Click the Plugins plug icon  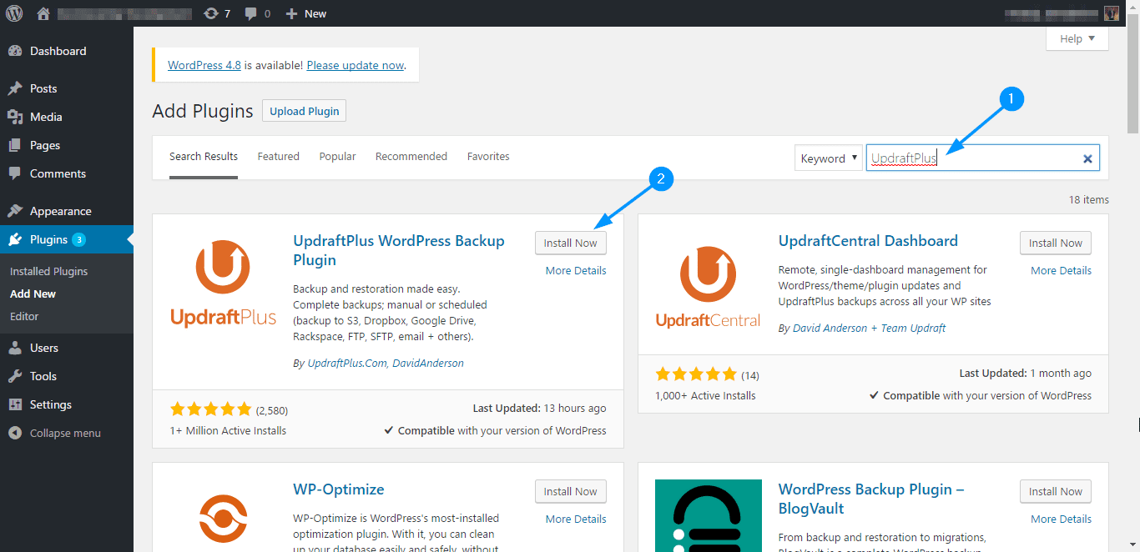[x=15, y=239]
